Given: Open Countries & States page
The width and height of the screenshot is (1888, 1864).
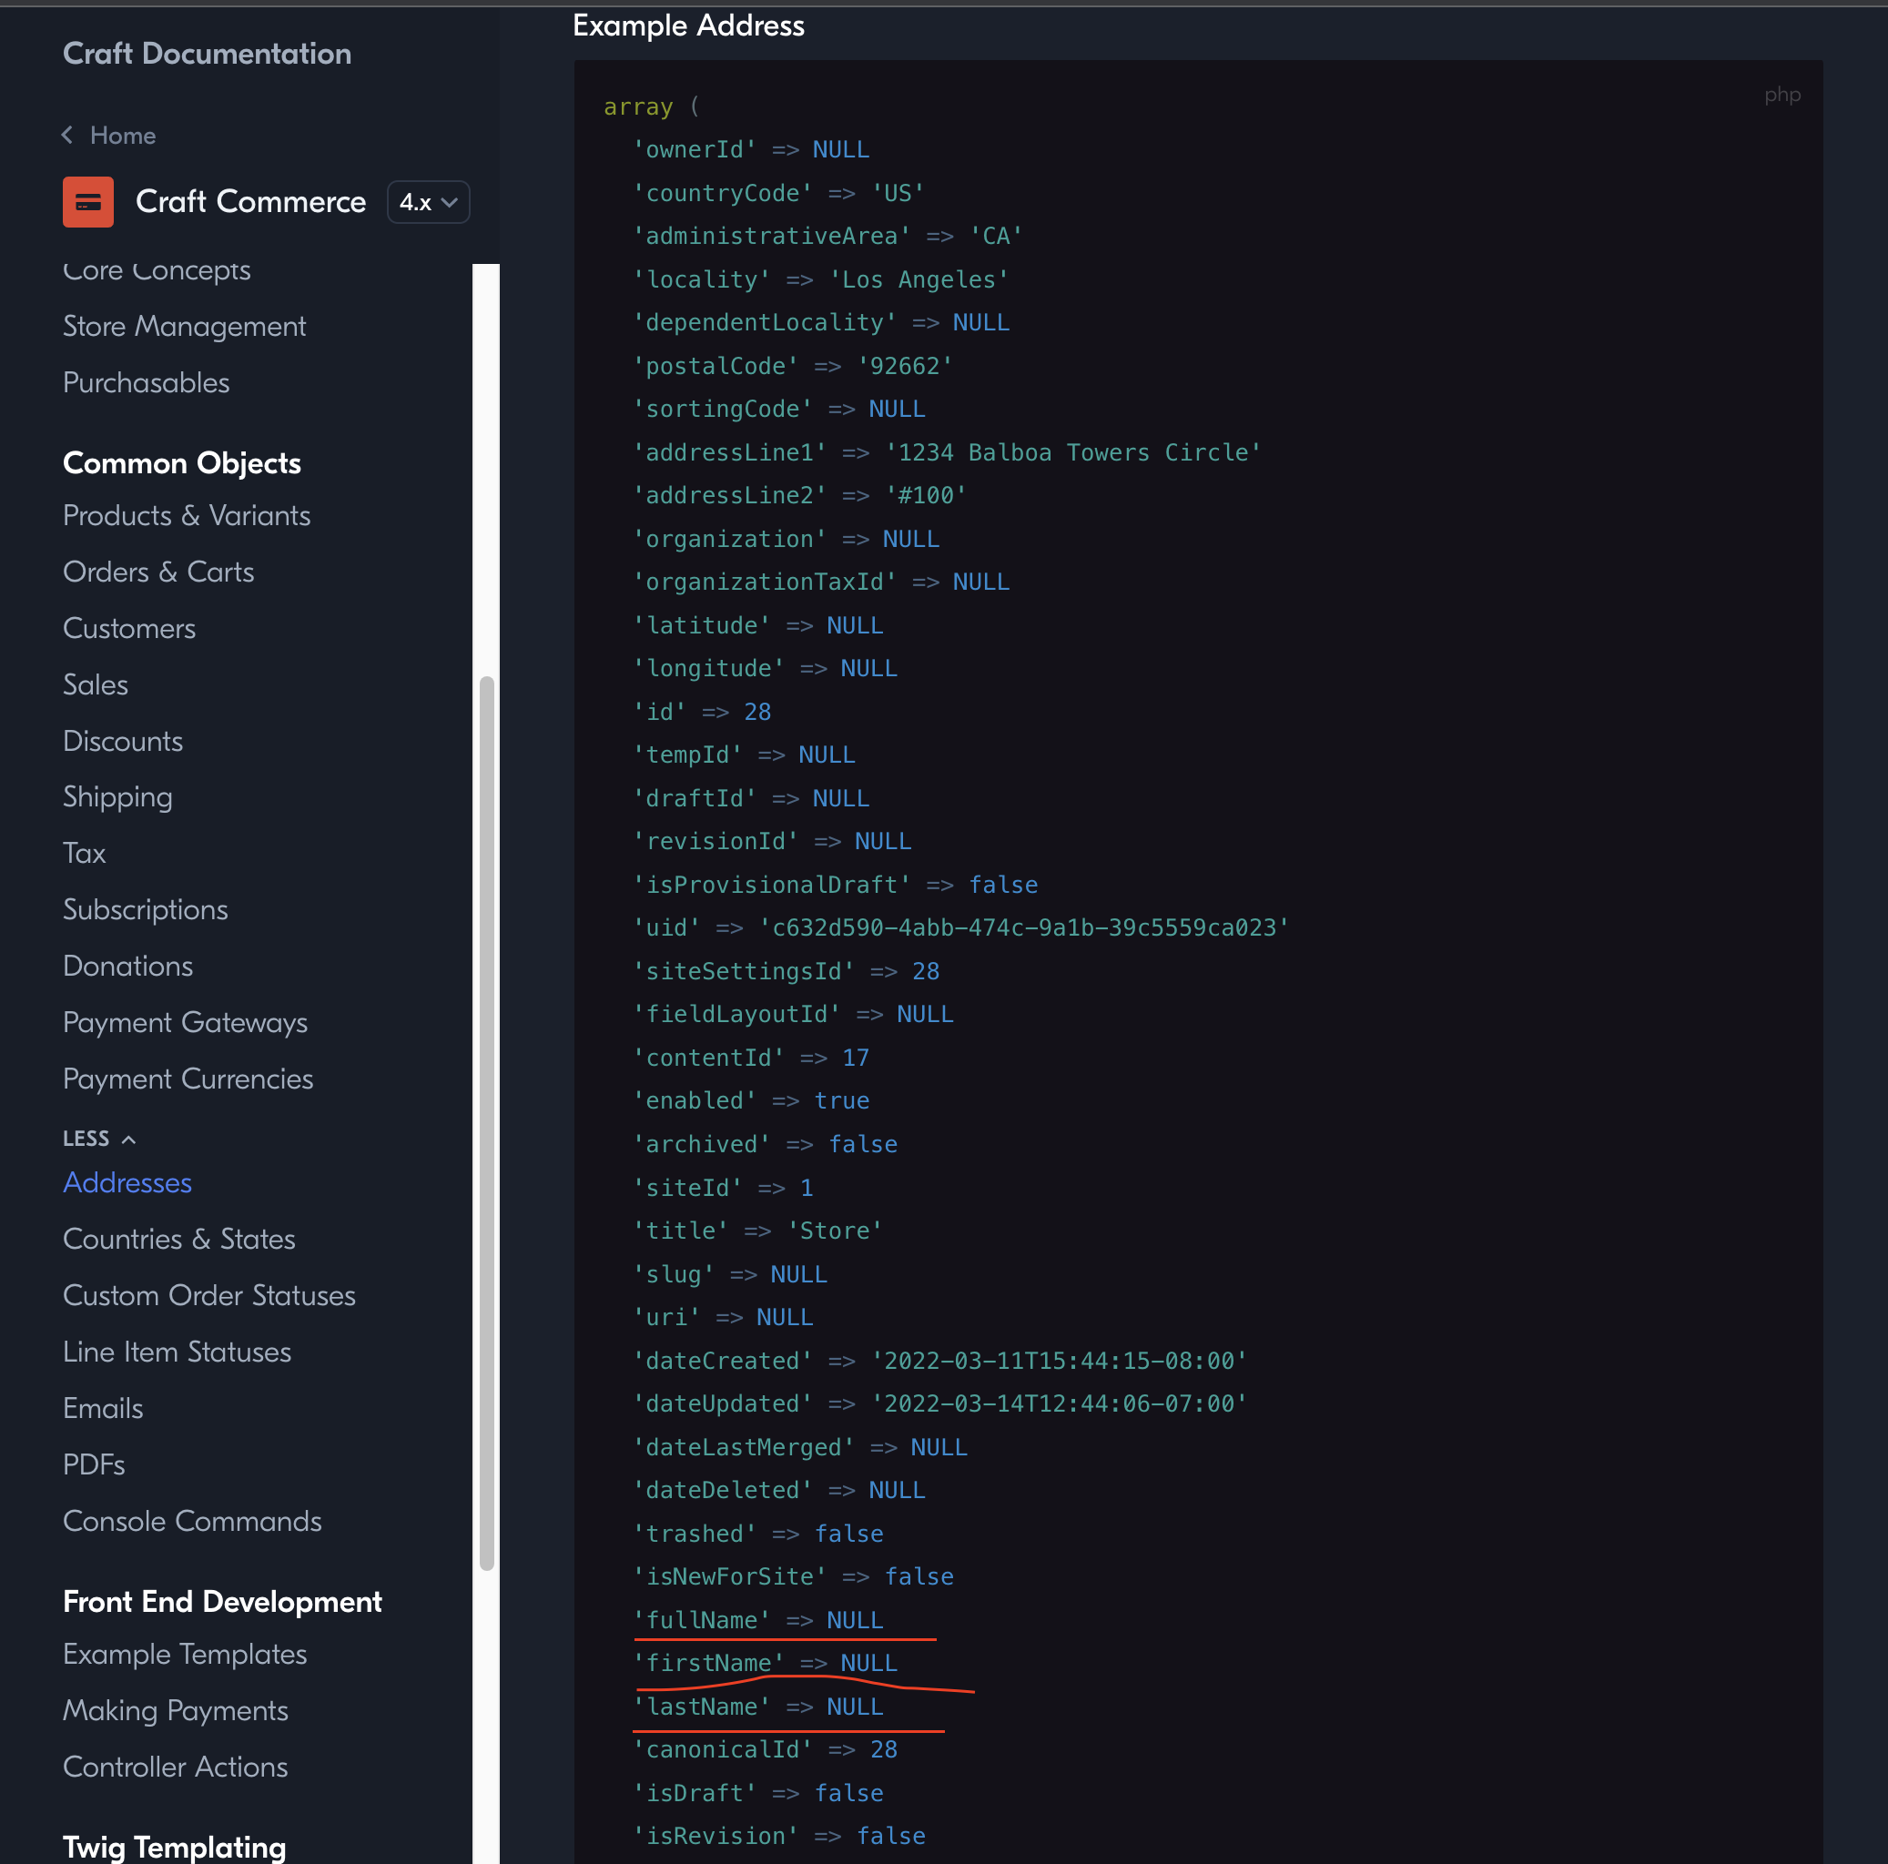Looking at the screenshot, I should (178, 1240).
